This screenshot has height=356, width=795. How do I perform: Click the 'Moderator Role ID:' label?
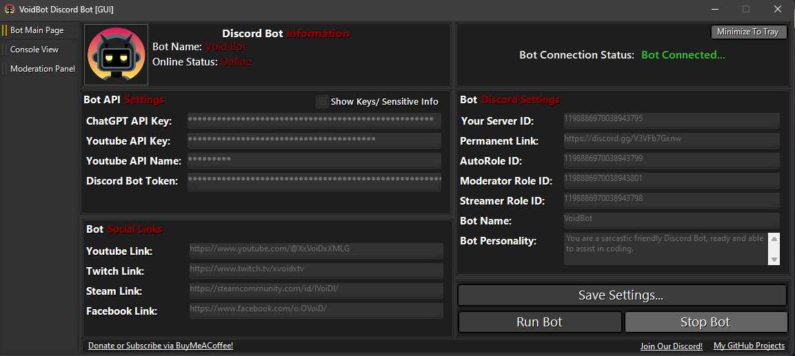click(x=506, y=181)
